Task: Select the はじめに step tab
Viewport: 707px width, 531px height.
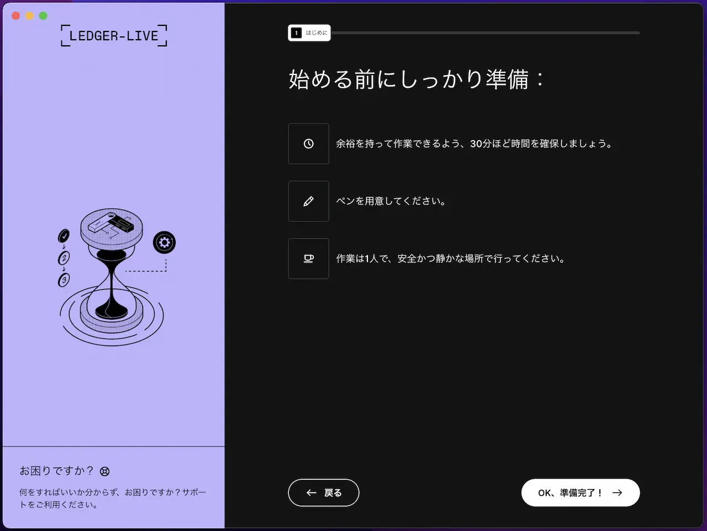Action: pyautogui.click(x=309, y=33)
